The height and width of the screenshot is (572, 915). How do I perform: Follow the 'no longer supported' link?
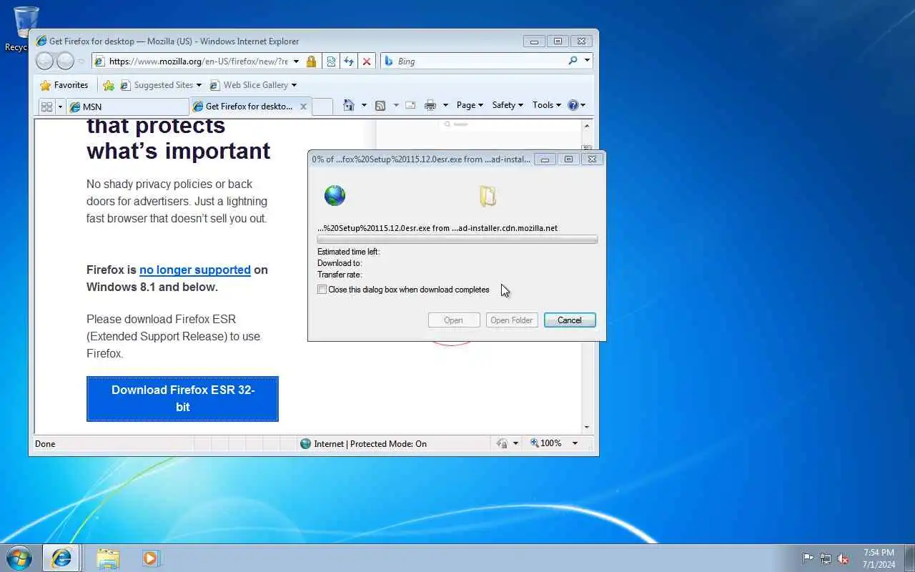click(195, 270)
